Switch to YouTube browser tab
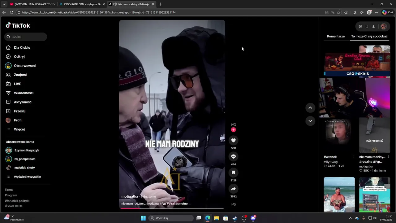This screenshot has height=223, width=396. (33, 4)
